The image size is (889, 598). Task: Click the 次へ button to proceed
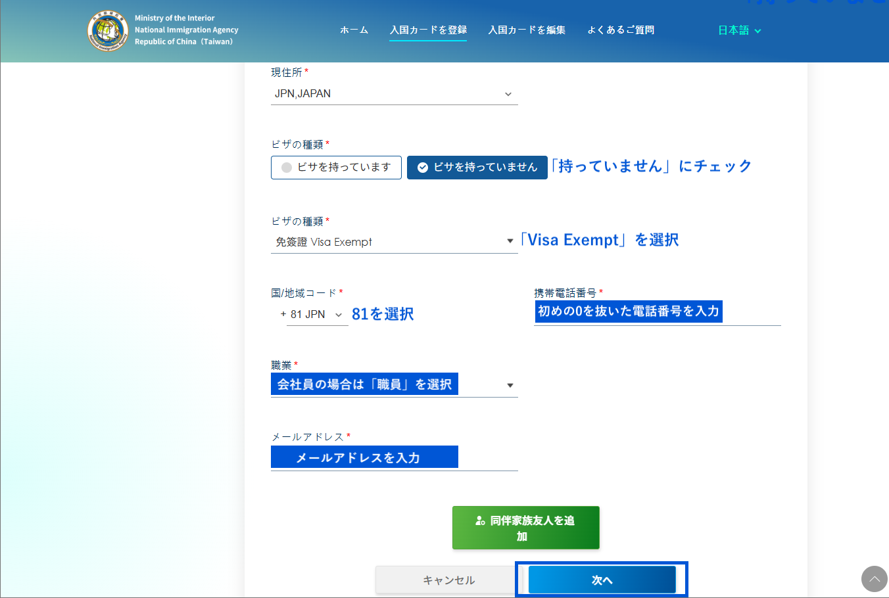click(602, 580)
